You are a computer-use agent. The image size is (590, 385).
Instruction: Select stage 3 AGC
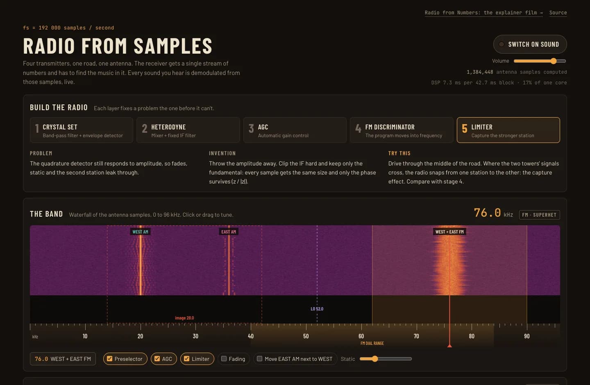click(x=295, y=130)
